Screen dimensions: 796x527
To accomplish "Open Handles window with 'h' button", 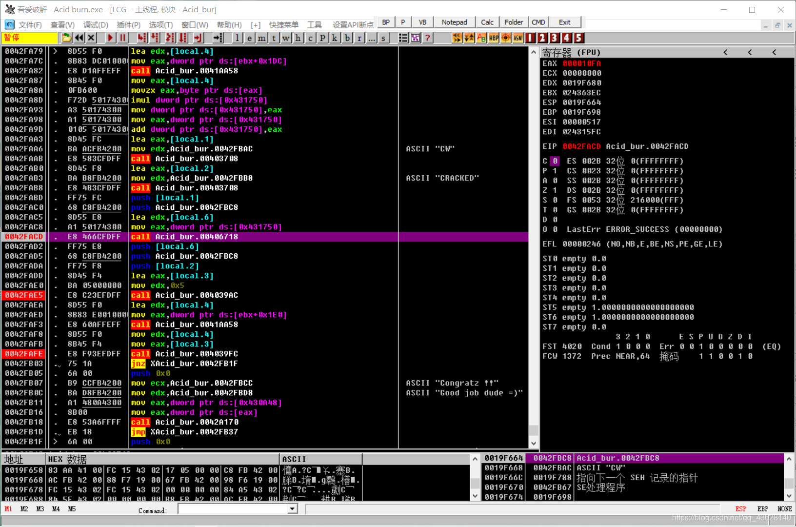I will pos(298,38).
